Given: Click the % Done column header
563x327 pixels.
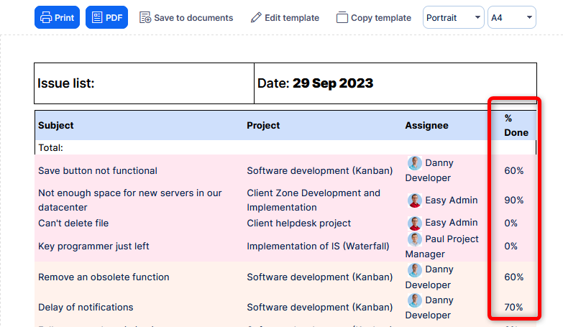Looking at the screenshot, I should pos(516,125).
